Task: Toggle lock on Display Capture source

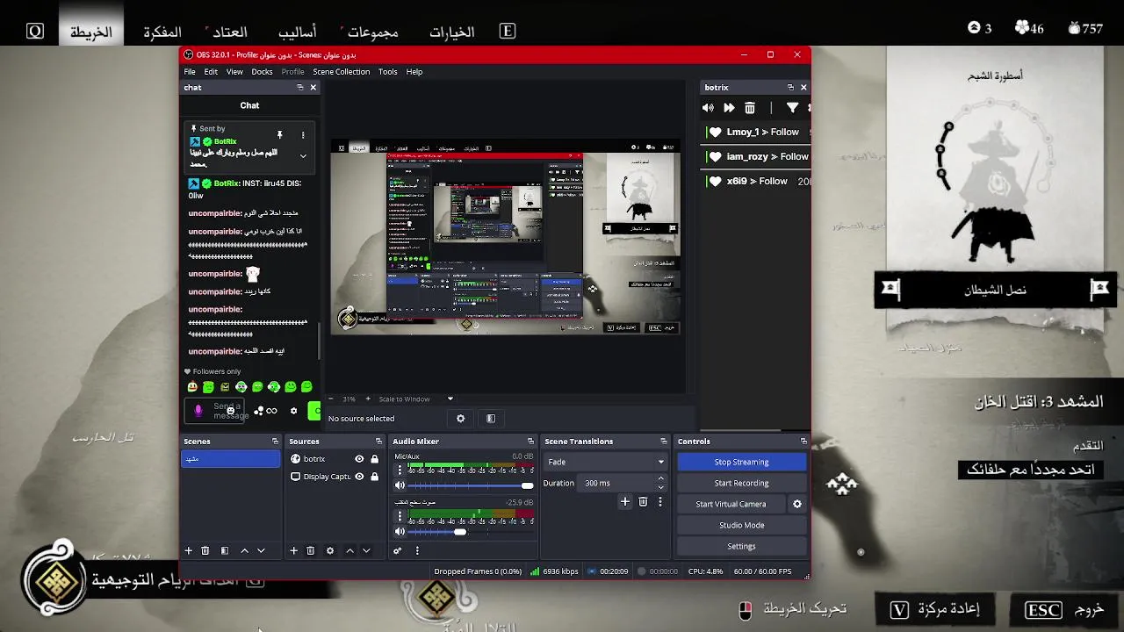Action: point(374,477)
